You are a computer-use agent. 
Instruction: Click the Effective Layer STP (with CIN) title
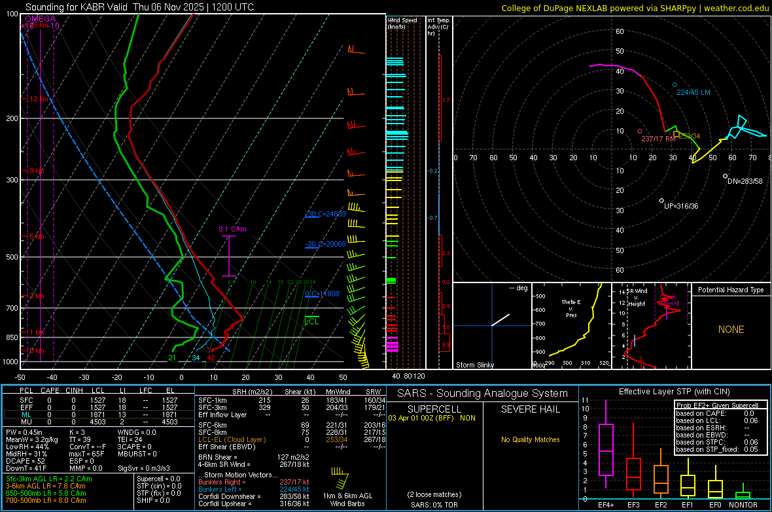point(674,392)
